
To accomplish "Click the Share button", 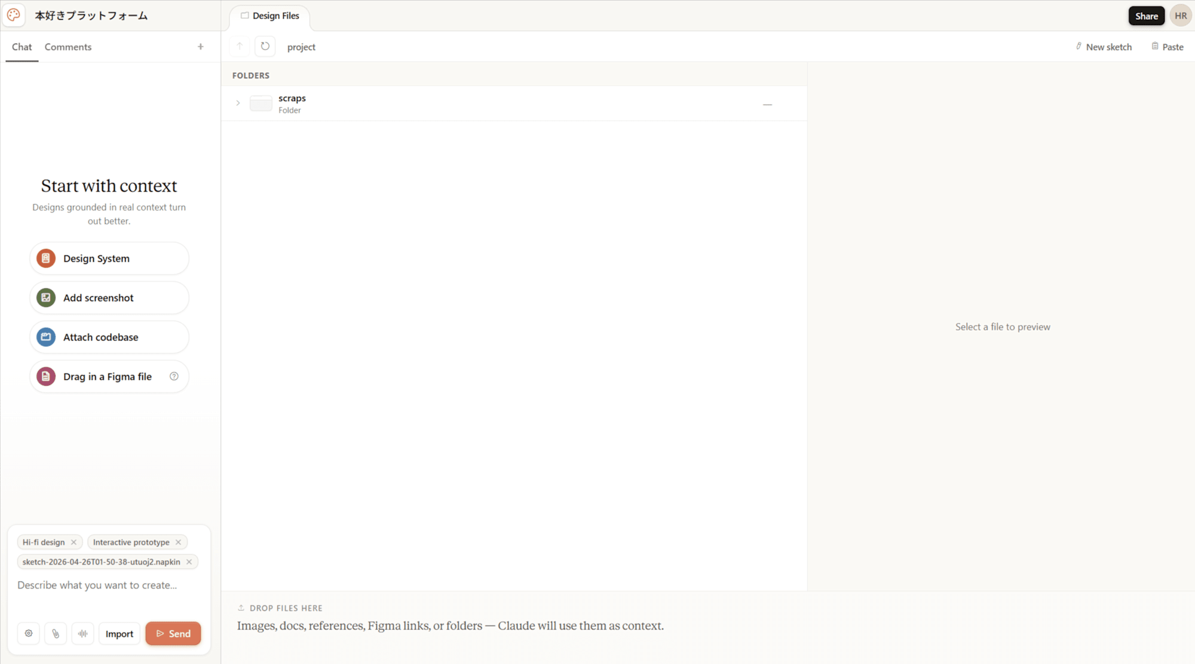I will pyautogui.click(x=1146, y=16).
